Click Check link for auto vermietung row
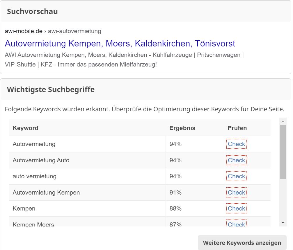Screen dimensions: 293x250 pyautogui.click(x=236, y=176)
